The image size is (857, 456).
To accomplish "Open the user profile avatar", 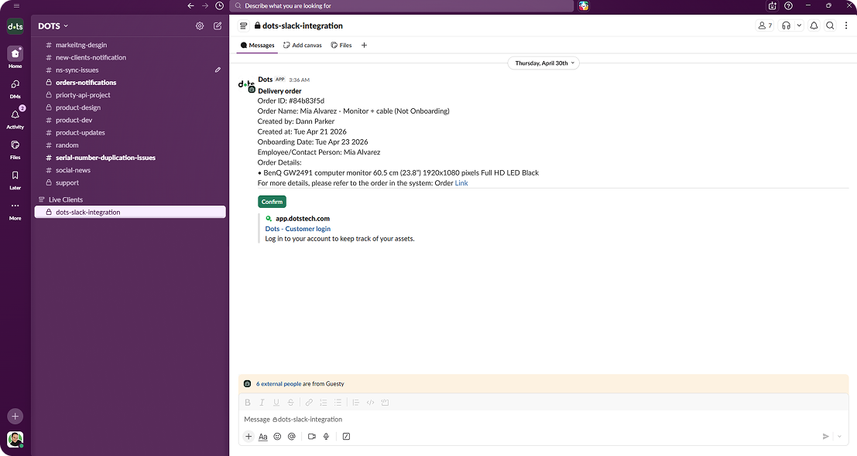I will coord(15,439).
